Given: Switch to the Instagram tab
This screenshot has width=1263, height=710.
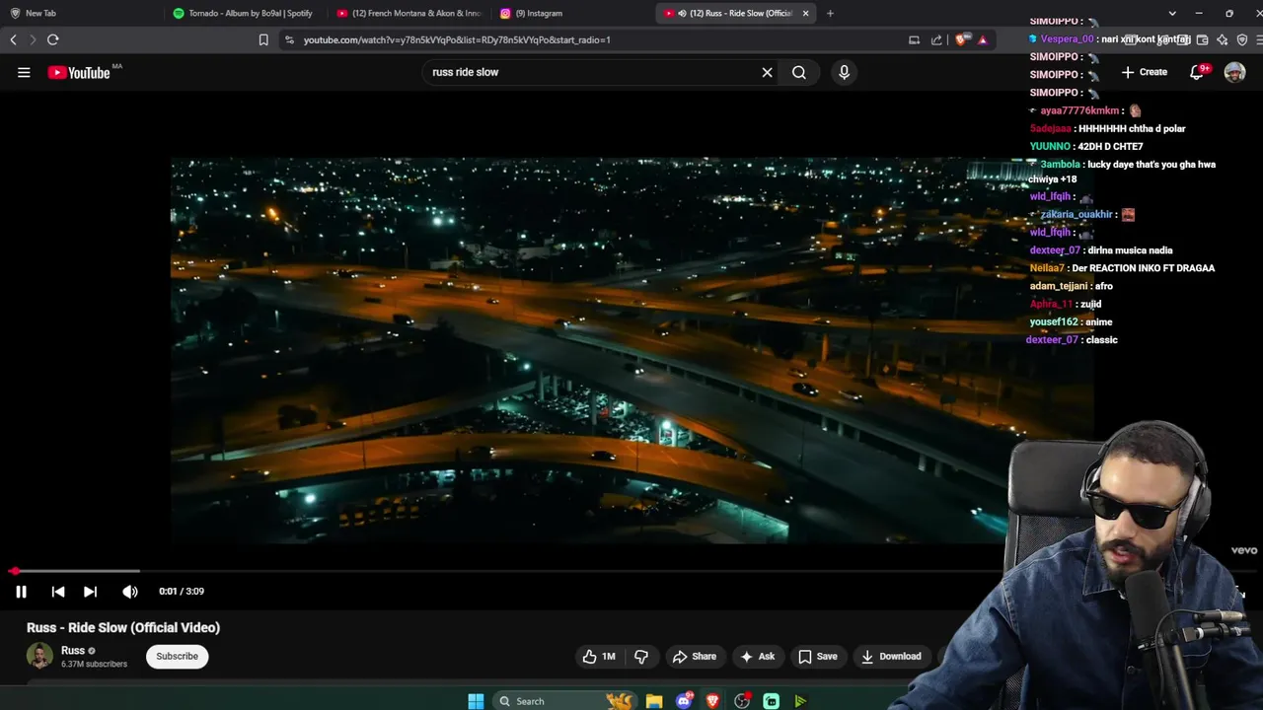Looking at the screenshot, I should [x=572, y=14].
